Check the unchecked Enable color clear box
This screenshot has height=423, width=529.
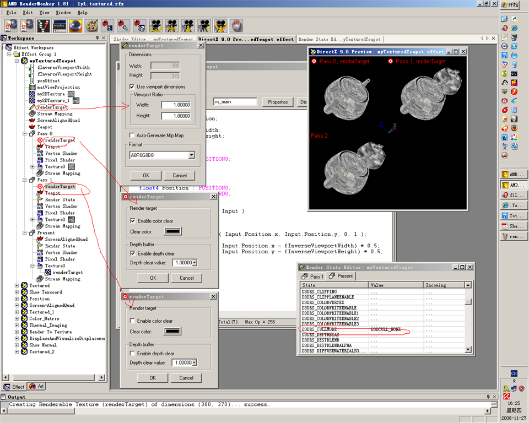pos(132,321)
